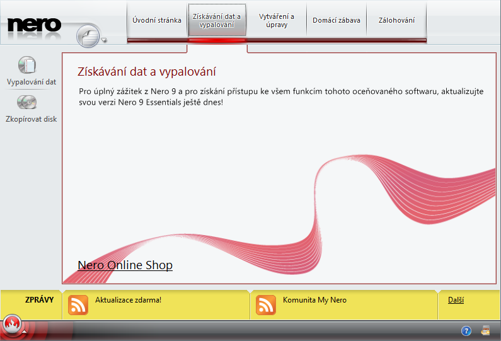Screen dimensions: 501x341
Task: Click the Získávání dat a vypalování page heading
Action: 147,72
